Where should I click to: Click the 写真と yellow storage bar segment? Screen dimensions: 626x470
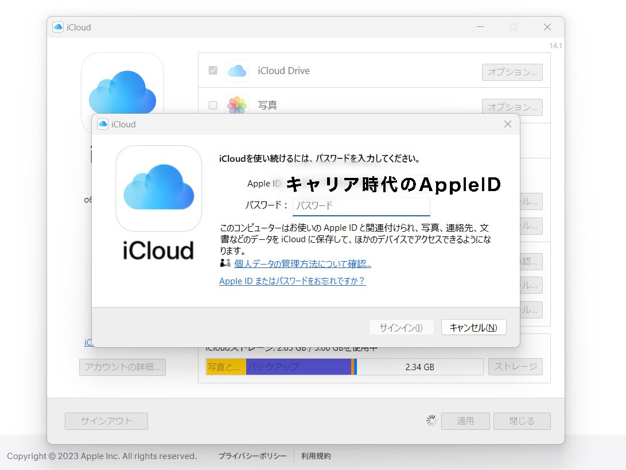(226, 367)
